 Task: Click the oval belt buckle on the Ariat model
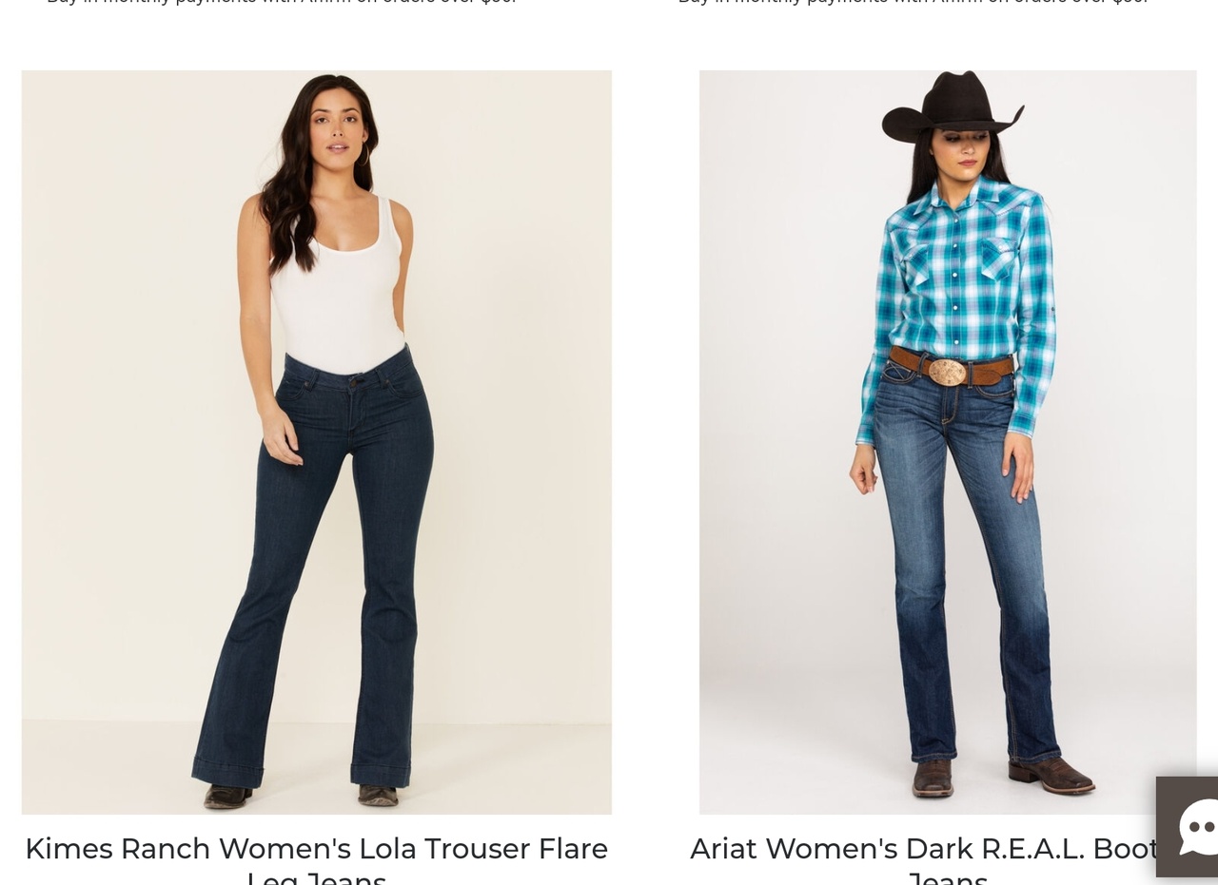click(948, 371)
